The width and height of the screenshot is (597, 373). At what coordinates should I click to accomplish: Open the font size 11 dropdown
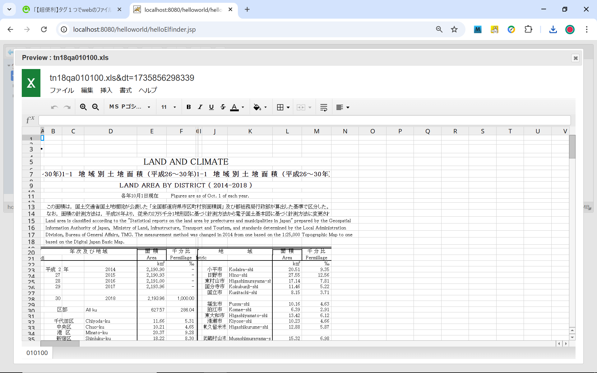(169, 107)
